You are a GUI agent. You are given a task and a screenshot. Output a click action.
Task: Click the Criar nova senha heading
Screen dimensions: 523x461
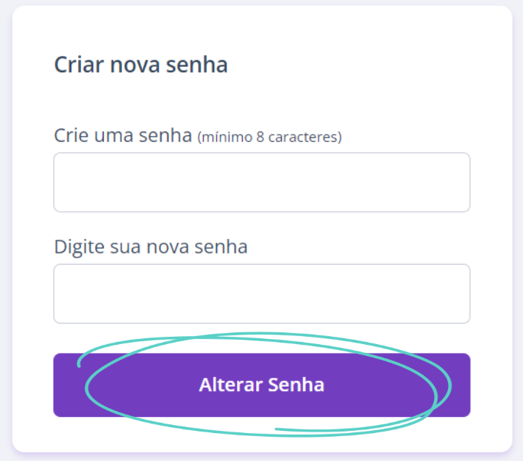click(x=140, y=64)
